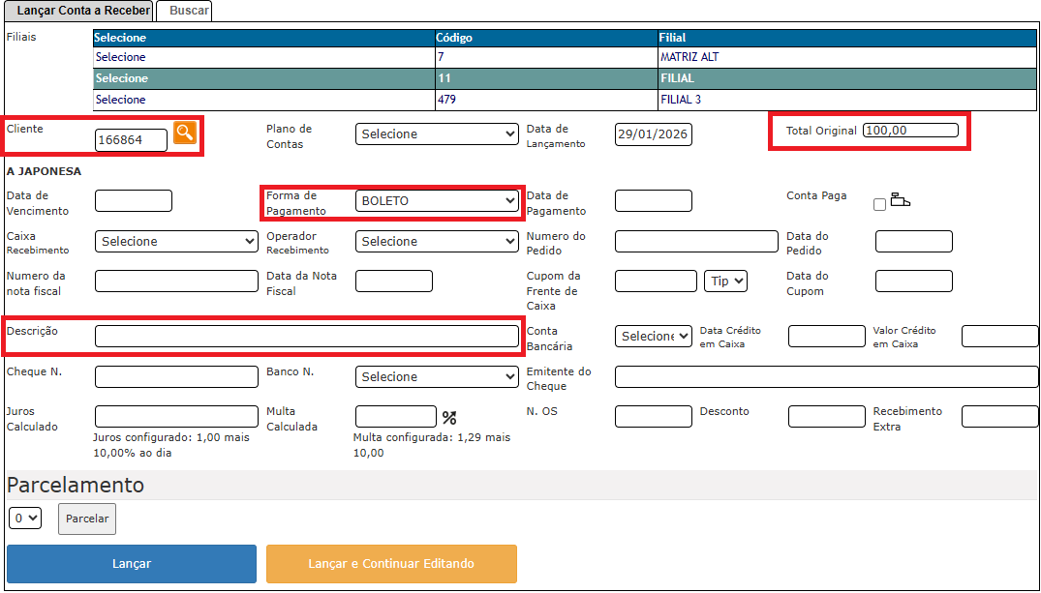1041x593 pixels.
Task: Click the Data de Vencimento input field
Action: [x=134, y=201]
